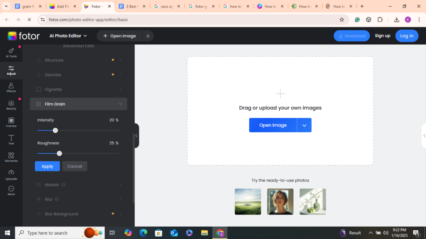This screenshot has width=426, height=239.
Task: Open the Beauty eye icon panel
Action: 11,105
